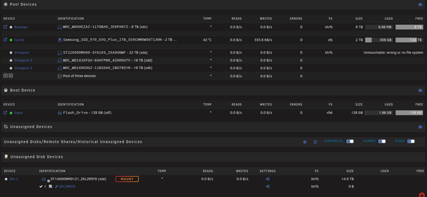Toggle the Disks switch
This screenshot has height=197, width=427.
pyautogui.click(x=411, y=141)
